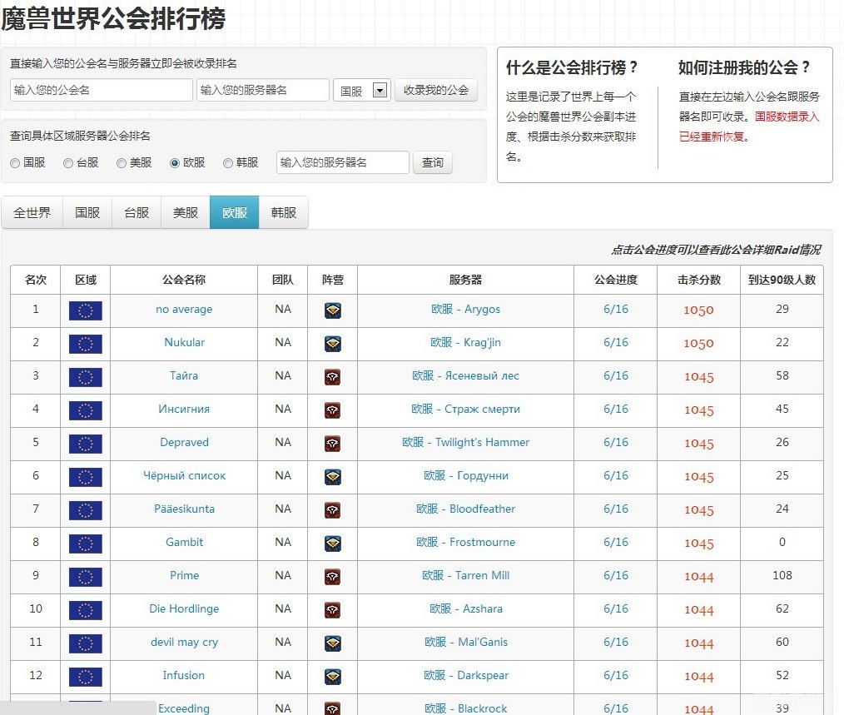Switch to the 全世界 tab
This screenshot has height=715, width=844.
32,212
